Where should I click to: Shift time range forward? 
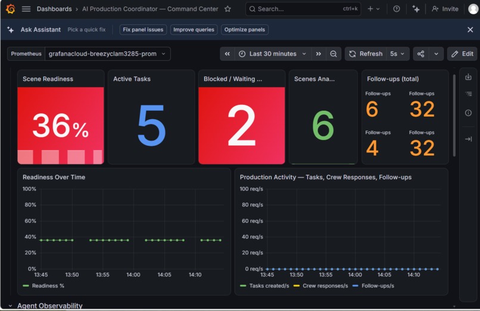tap(319, 54)
